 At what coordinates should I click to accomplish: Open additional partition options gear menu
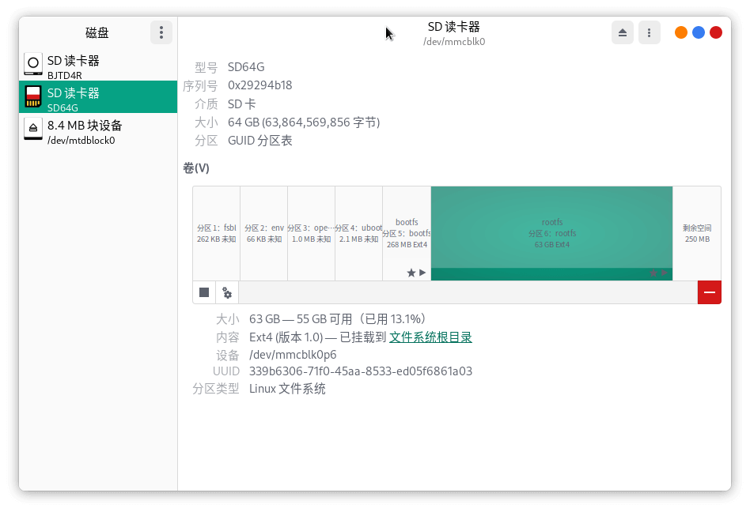227,292
